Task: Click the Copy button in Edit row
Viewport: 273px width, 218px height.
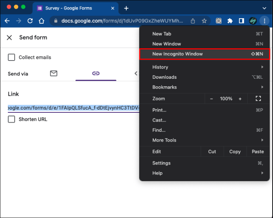Action: [x=235, y=152]
